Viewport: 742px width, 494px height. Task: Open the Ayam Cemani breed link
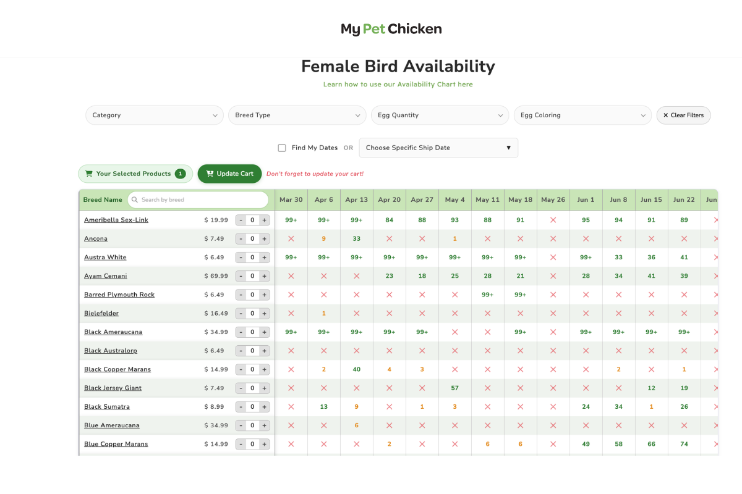[x=106, y=276]
